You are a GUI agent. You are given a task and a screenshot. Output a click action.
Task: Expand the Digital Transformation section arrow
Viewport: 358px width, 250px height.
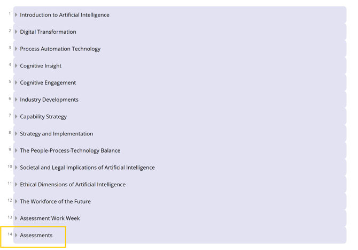click(x=16, y=32)
